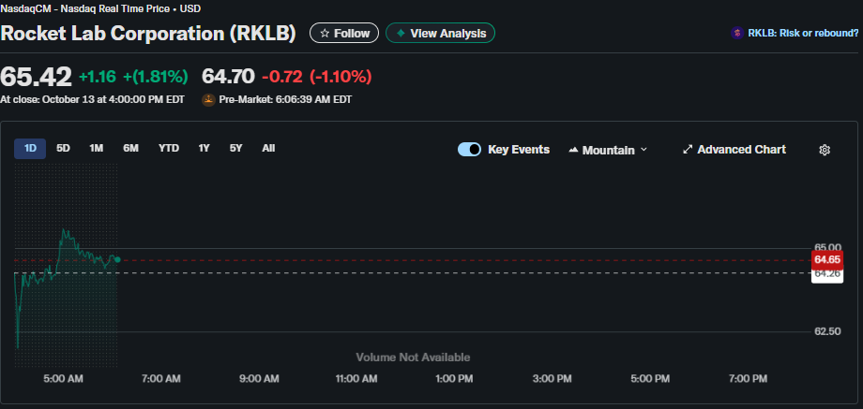Image resolution: width=863 pixels, height=409 pixels.
Task: Toggle Key Events switch off
Action: (469, 150)
